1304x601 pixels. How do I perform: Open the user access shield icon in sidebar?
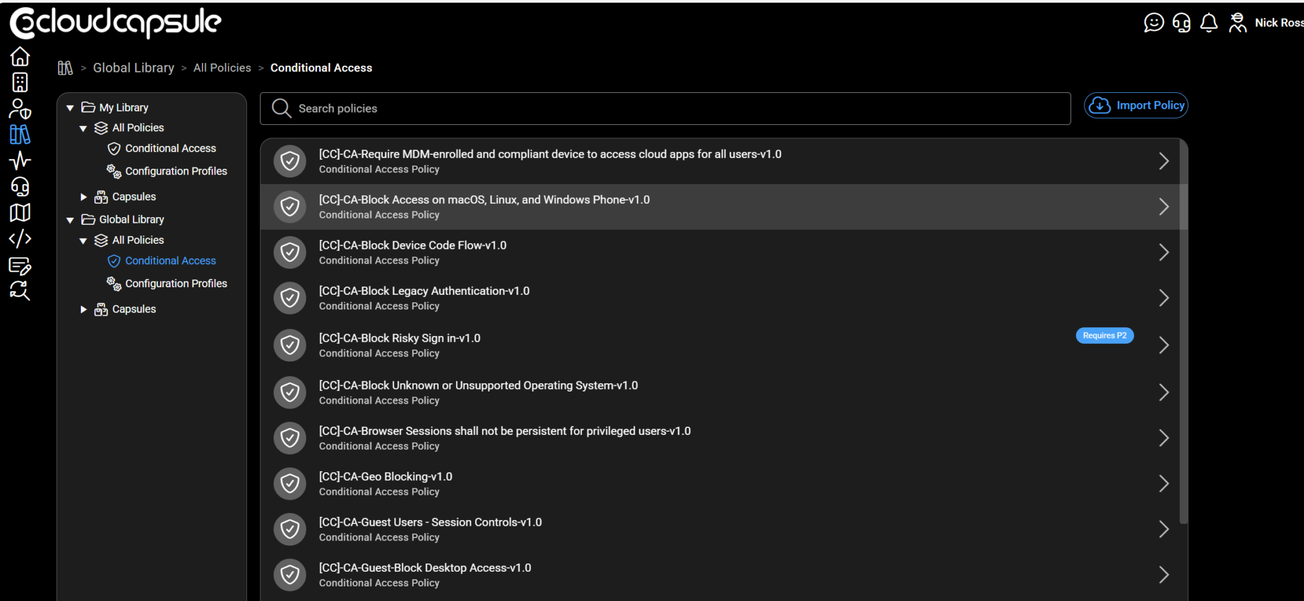pyautogui.click(x=20, y=110)
